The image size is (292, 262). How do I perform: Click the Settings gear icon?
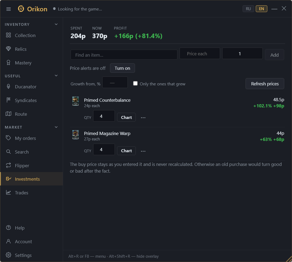click(x=8, y=255)
